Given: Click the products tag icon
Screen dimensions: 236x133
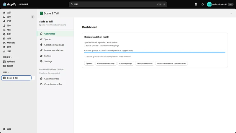Looking at the screenshot, I should tap(4, 21).
